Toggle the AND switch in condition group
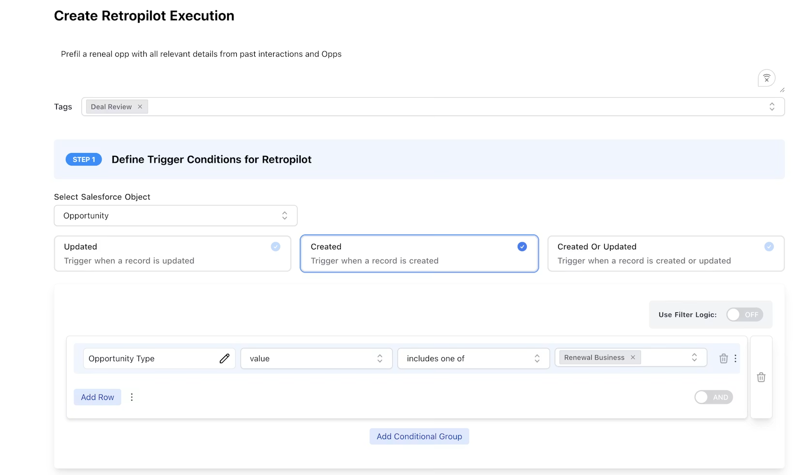Viewport: 799px width, 475px height. (x=713, y=397)
